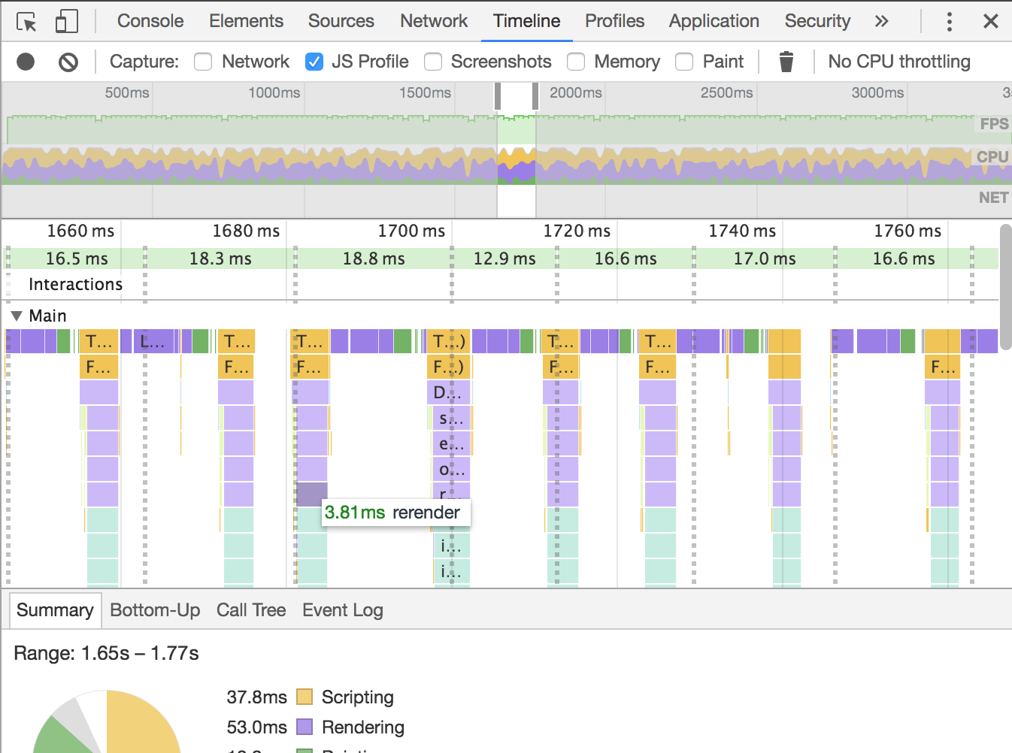Click the Range 1.65s – 1.77s text

point(106,653)
